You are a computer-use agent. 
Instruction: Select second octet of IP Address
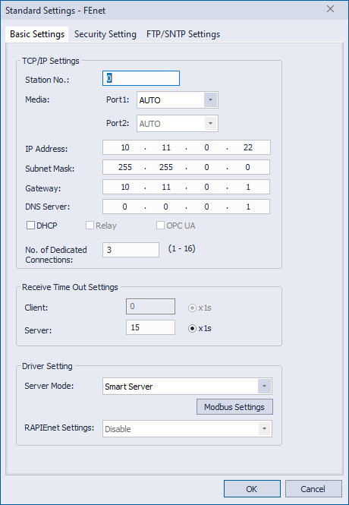point(166,147)
